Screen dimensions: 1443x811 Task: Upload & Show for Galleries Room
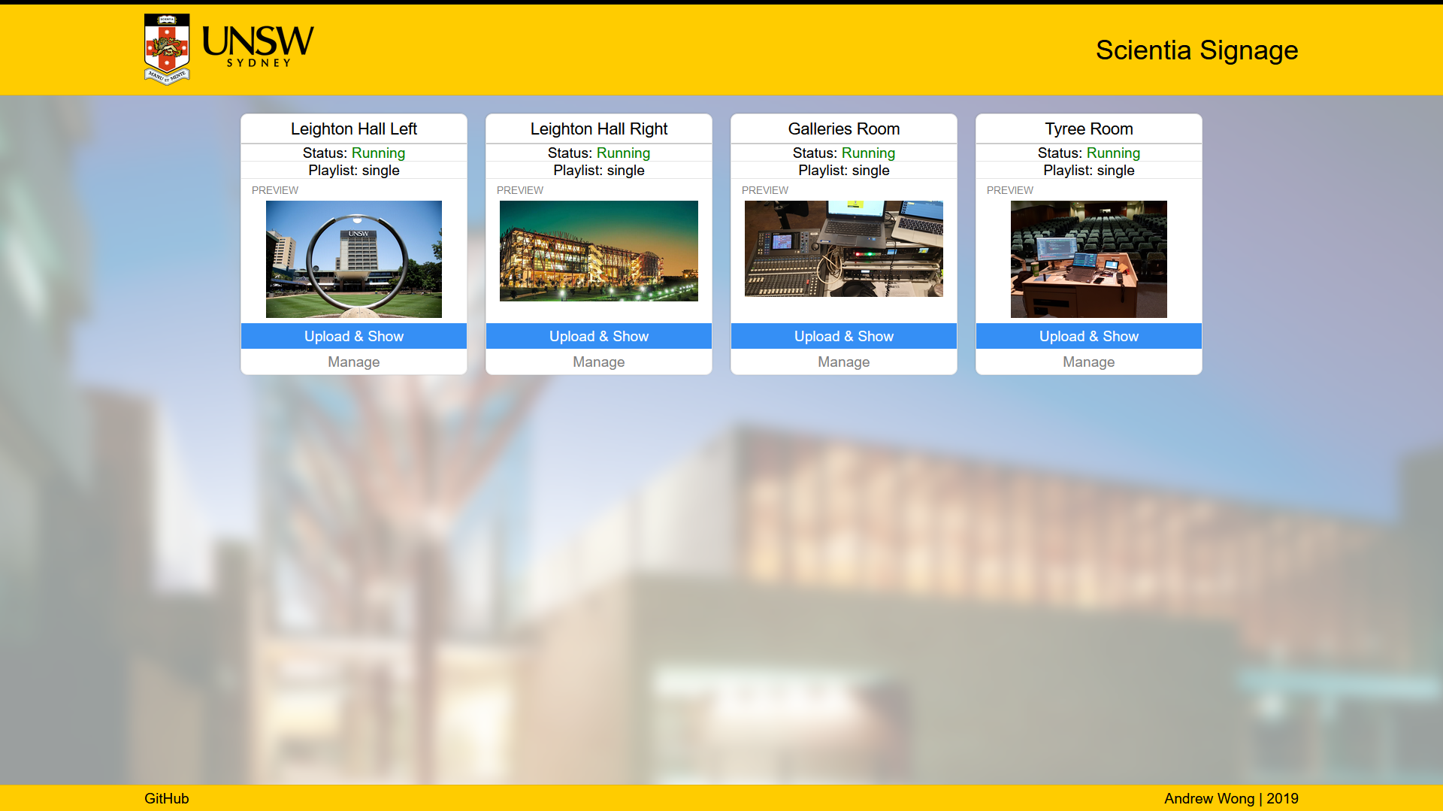(x=844, y=336)
